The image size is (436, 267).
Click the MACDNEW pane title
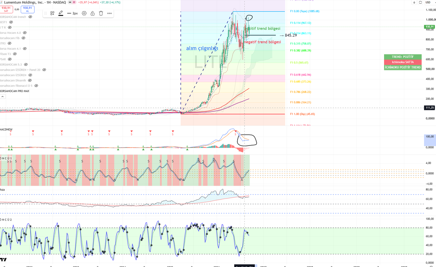6,129
